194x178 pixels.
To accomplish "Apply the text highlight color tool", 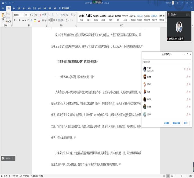I will click(x=35, y=20).
